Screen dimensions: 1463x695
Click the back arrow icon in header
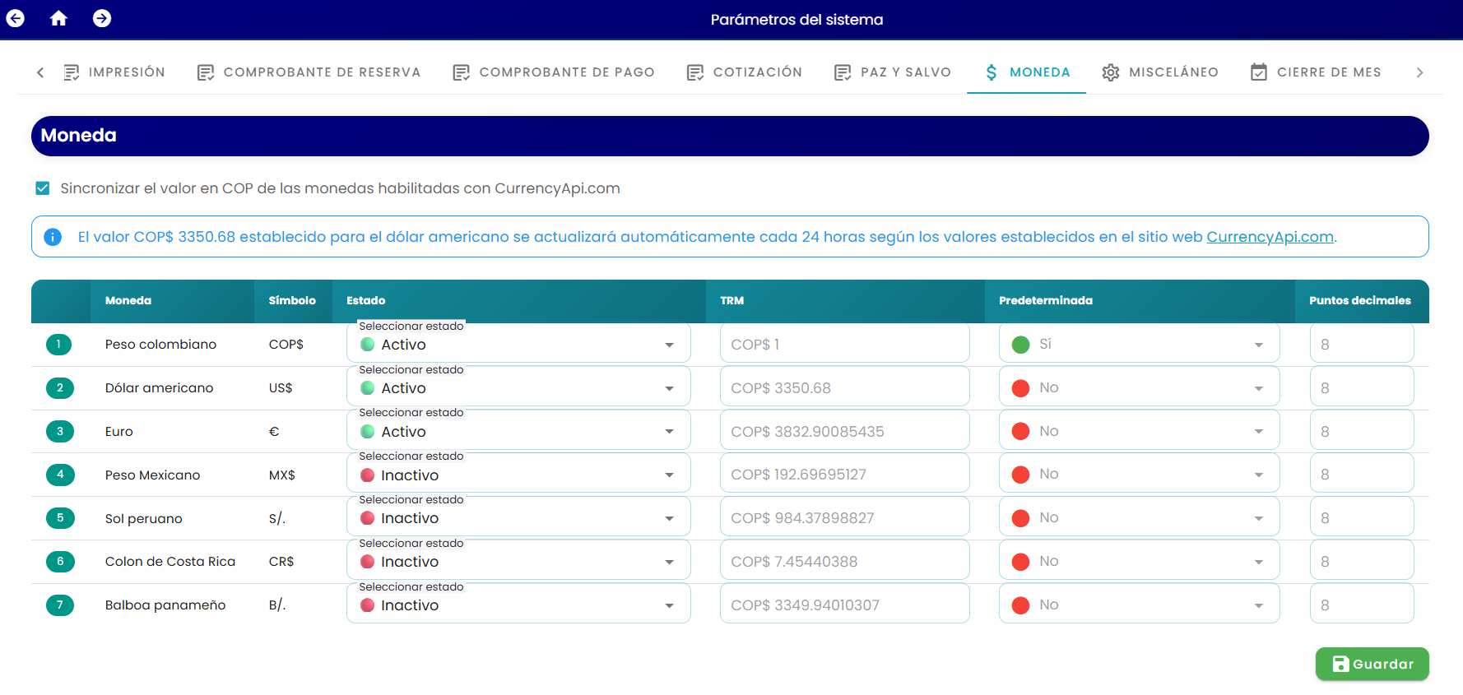point(15,18)
